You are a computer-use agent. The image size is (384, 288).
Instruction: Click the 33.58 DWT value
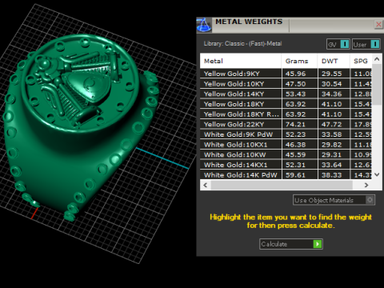(331, 134)
